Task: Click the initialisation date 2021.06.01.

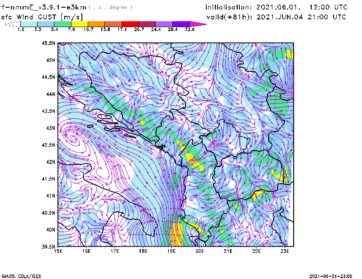Action: (279, 7)
